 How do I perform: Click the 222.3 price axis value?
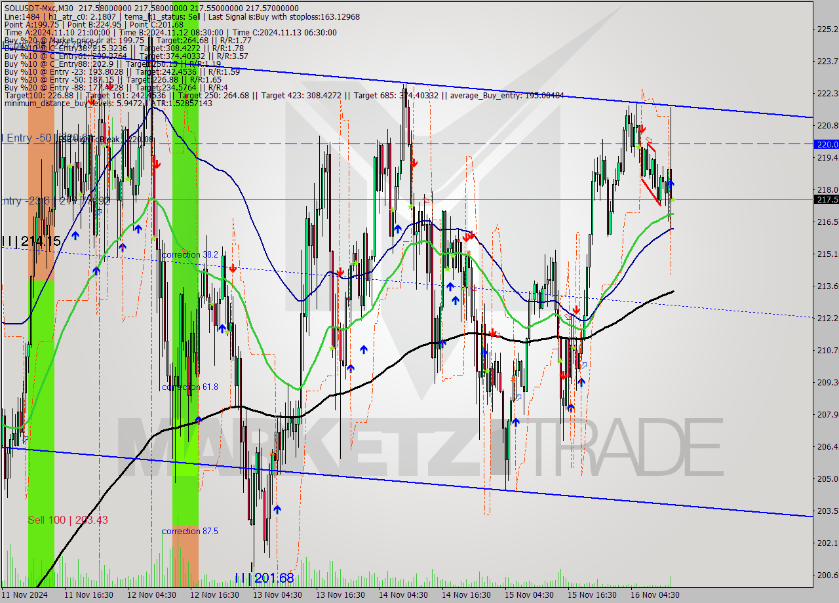[827, 93]
